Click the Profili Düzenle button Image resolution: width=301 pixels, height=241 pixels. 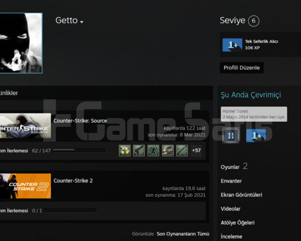pos(241,68)
